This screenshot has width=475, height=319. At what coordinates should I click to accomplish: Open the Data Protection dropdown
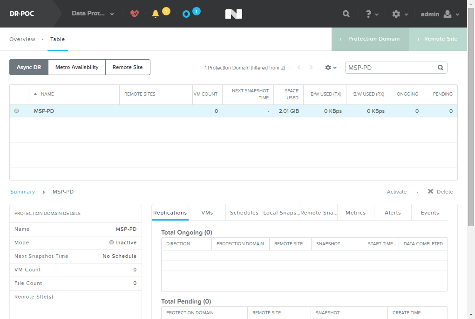(92, 14)
